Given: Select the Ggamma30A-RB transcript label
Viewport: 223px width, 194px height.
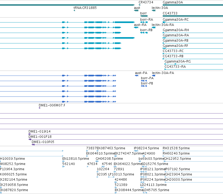Looking at the screenshot, I should point(175,41).
